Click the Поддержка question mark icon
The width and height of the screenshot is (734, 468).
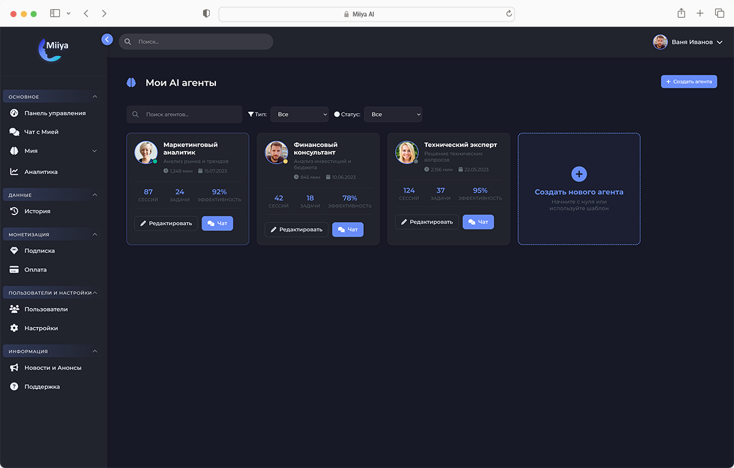coord(13,386)
